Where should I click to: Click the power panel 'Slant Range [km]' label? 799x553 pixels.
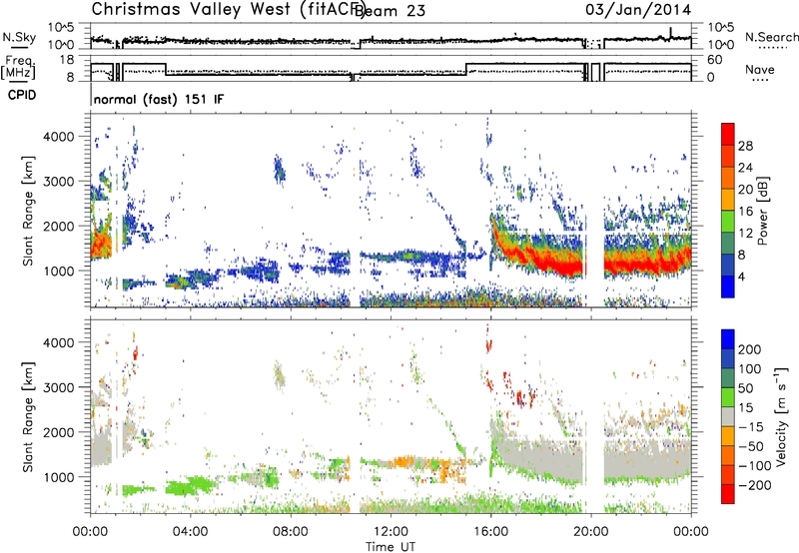(28, 211)
